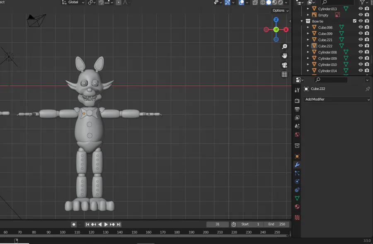Toggle X-Ray in viewport header

click(255, 2)
